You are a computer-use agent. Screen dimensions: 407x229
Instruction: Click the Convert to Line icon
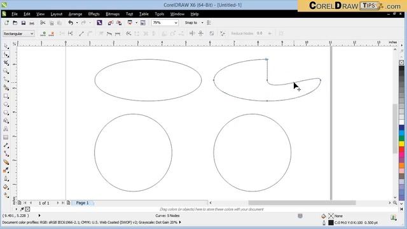click(x=81, y=34)
